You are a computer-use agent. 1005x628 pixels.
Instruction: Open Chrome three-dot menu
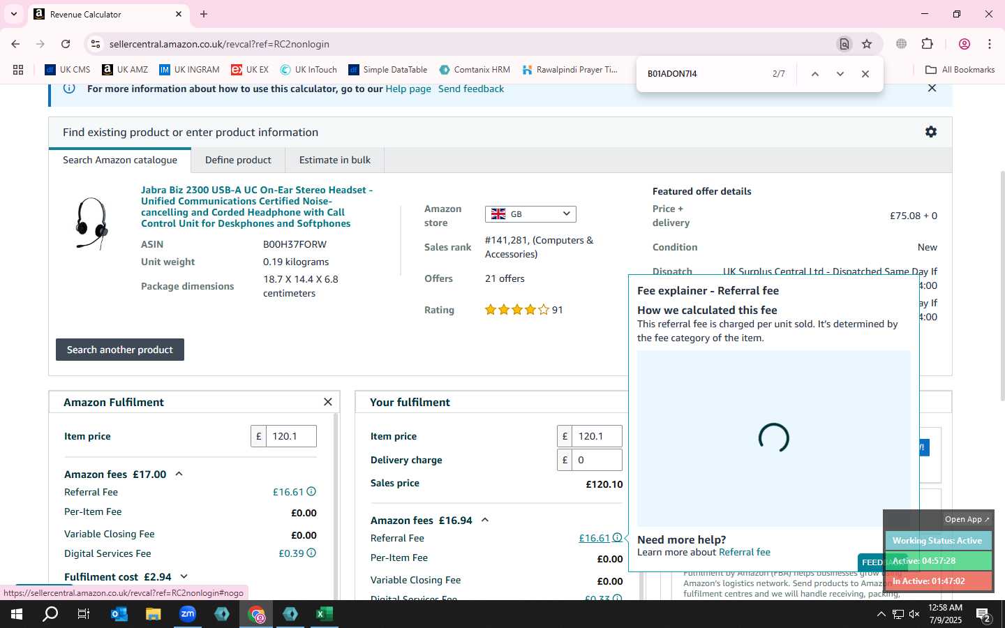[x=990, y=44]
